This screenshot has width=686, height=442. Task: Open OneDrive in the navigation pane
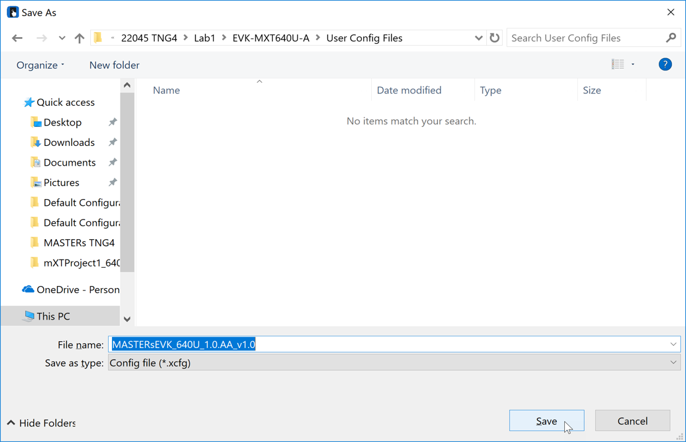coord(77,289)
